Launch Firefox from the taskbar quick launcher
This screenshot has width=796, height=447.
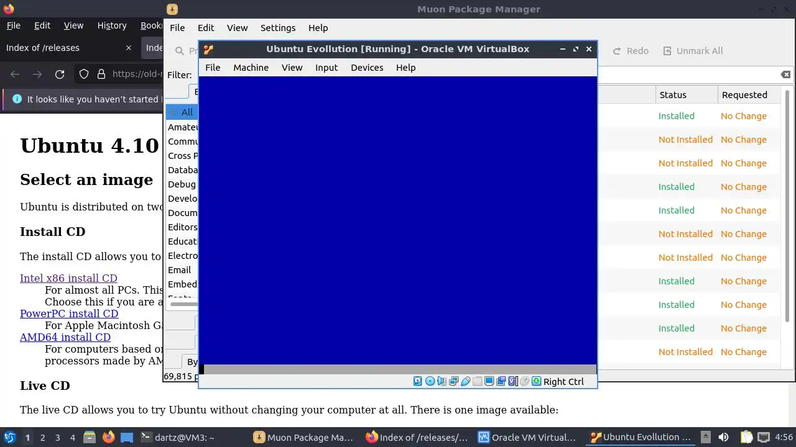(108, 437)
